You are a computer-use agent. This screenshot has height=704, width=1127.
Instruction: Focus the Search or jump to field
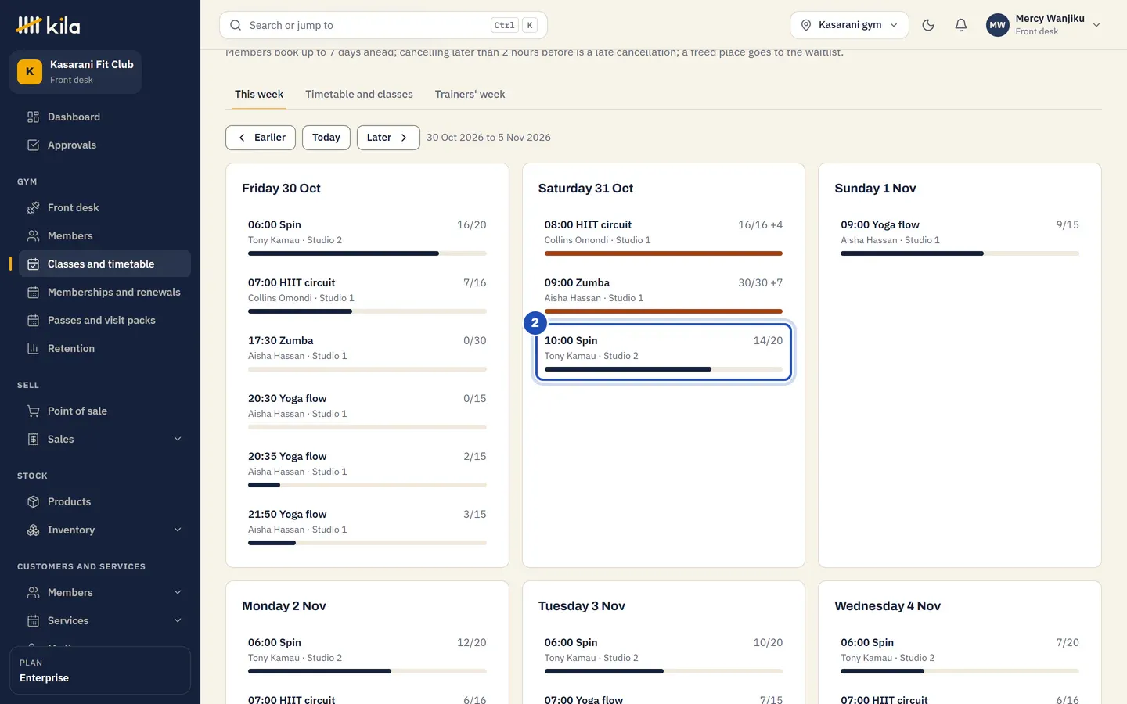click(x=383, y=25)
